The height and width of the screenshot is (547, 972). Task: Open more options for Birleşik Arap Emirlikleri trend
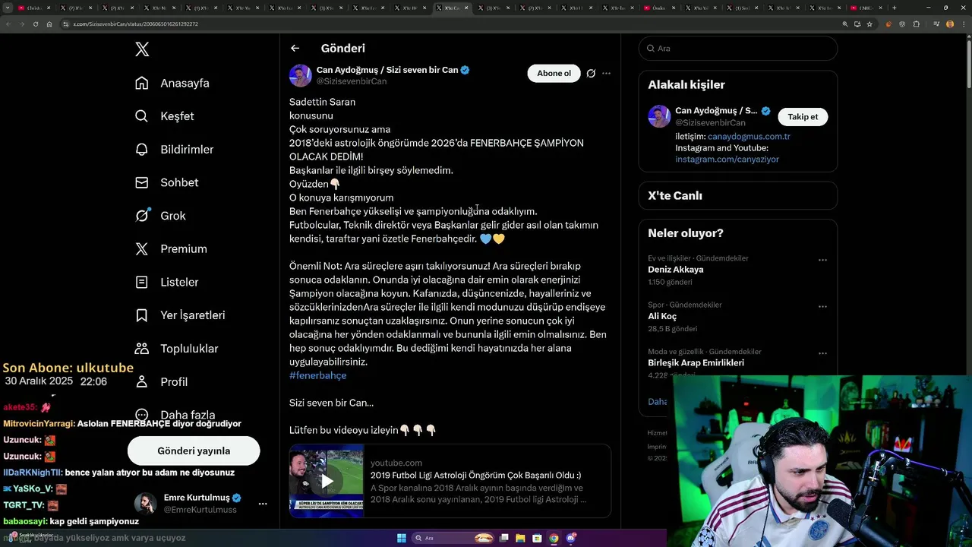pos(822,353)
